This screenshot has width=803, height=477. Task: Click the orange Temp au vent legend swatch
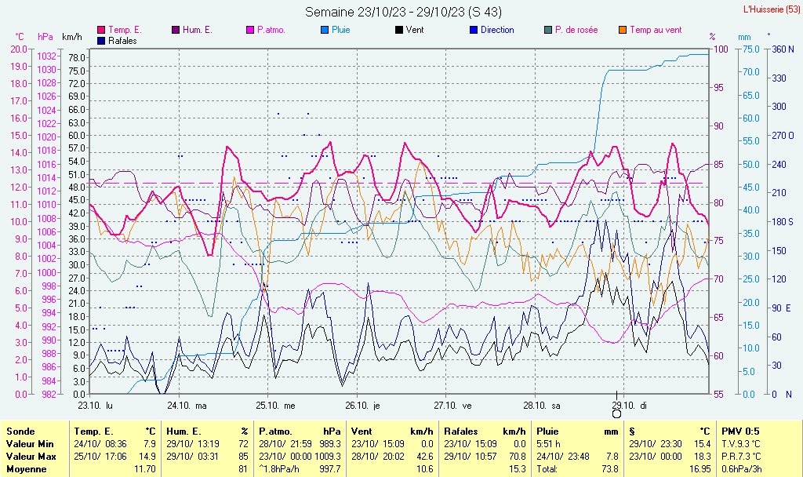pos(623,31)
